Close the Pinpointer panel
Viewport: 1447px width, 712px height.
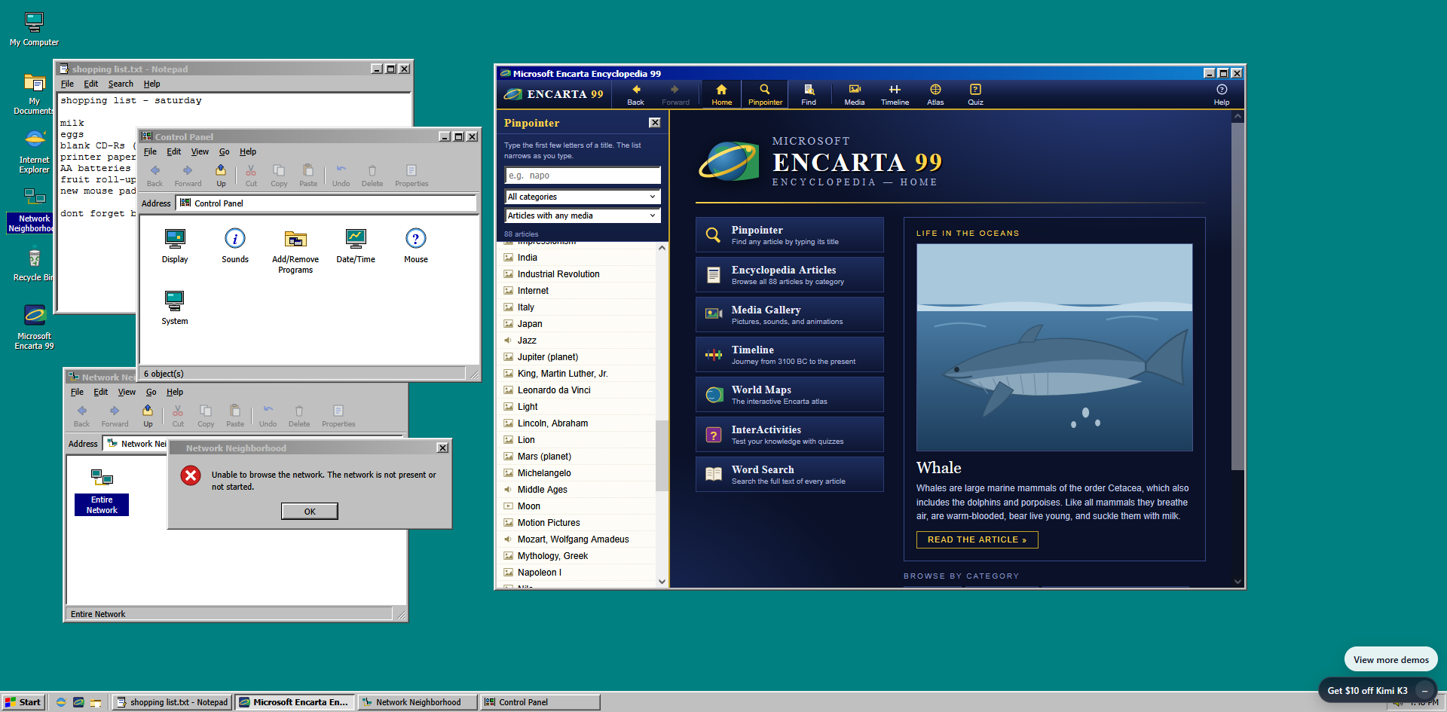(655, 123)
